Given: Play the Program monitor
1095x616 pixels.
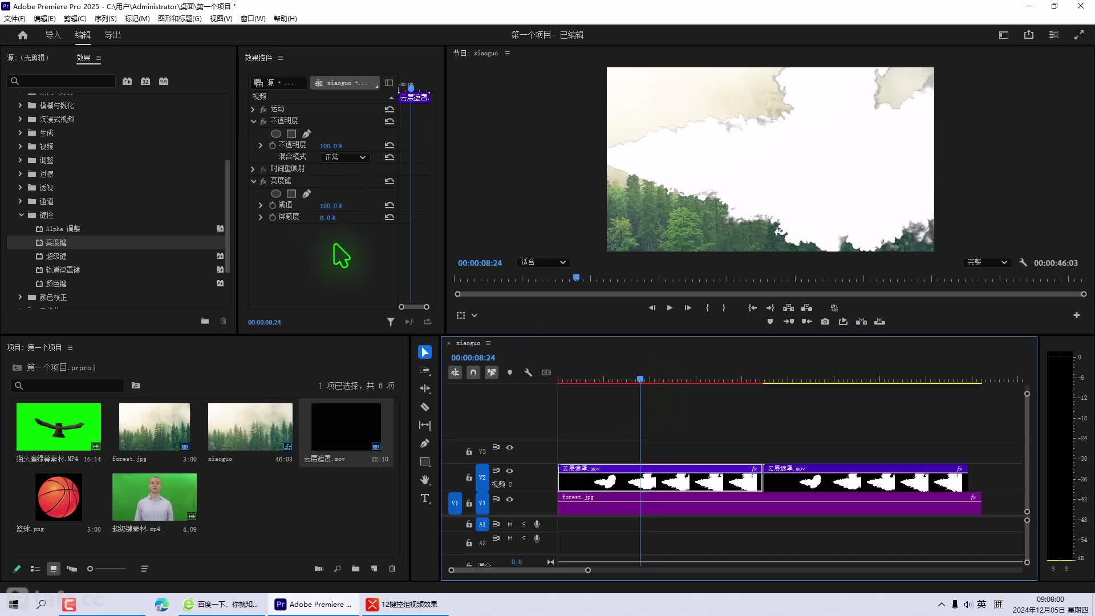Looking at the screenshot, I should coord(670,308).
